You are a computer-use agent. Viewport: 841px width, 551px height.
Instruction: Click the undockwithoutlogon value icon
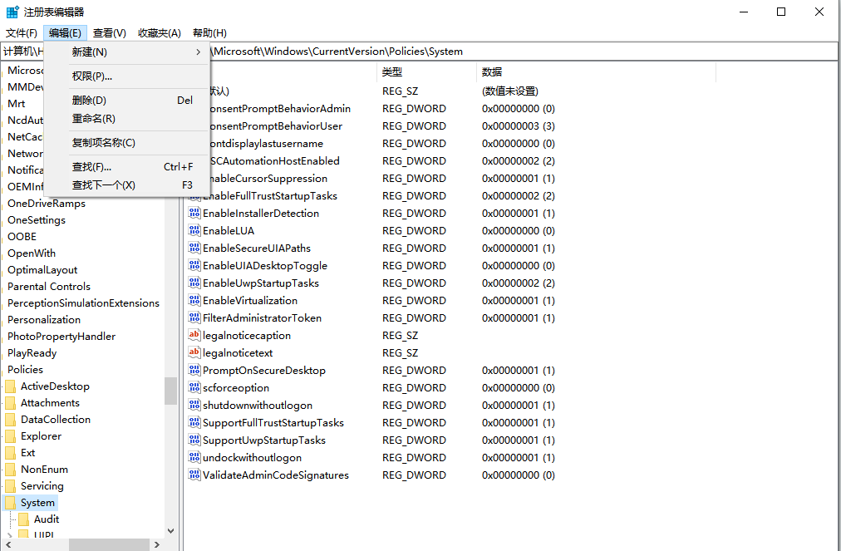[x=194, y=457]
